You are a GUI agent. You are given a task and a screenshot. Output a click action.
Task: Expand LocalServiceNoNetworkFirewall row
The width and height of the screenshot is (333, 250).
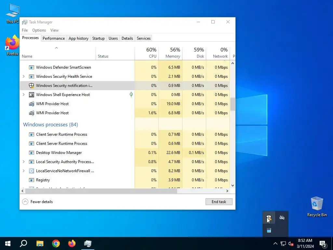coord(23,171)
